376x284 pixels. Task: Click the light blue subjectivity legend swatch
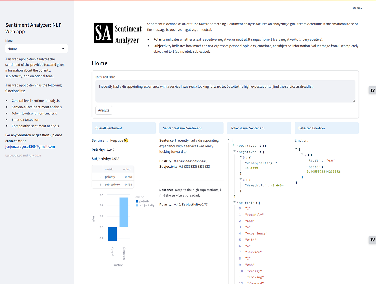click(137, 205)
